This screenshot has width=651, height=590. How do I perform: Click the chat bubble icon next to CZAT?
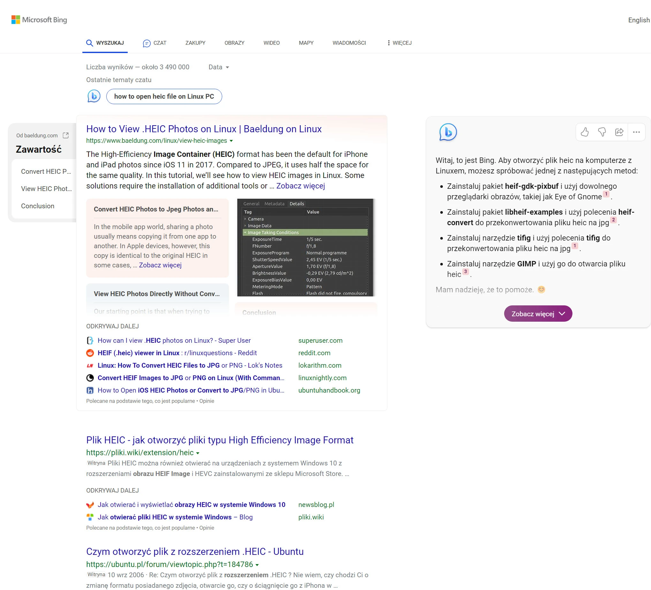(147, 43)
